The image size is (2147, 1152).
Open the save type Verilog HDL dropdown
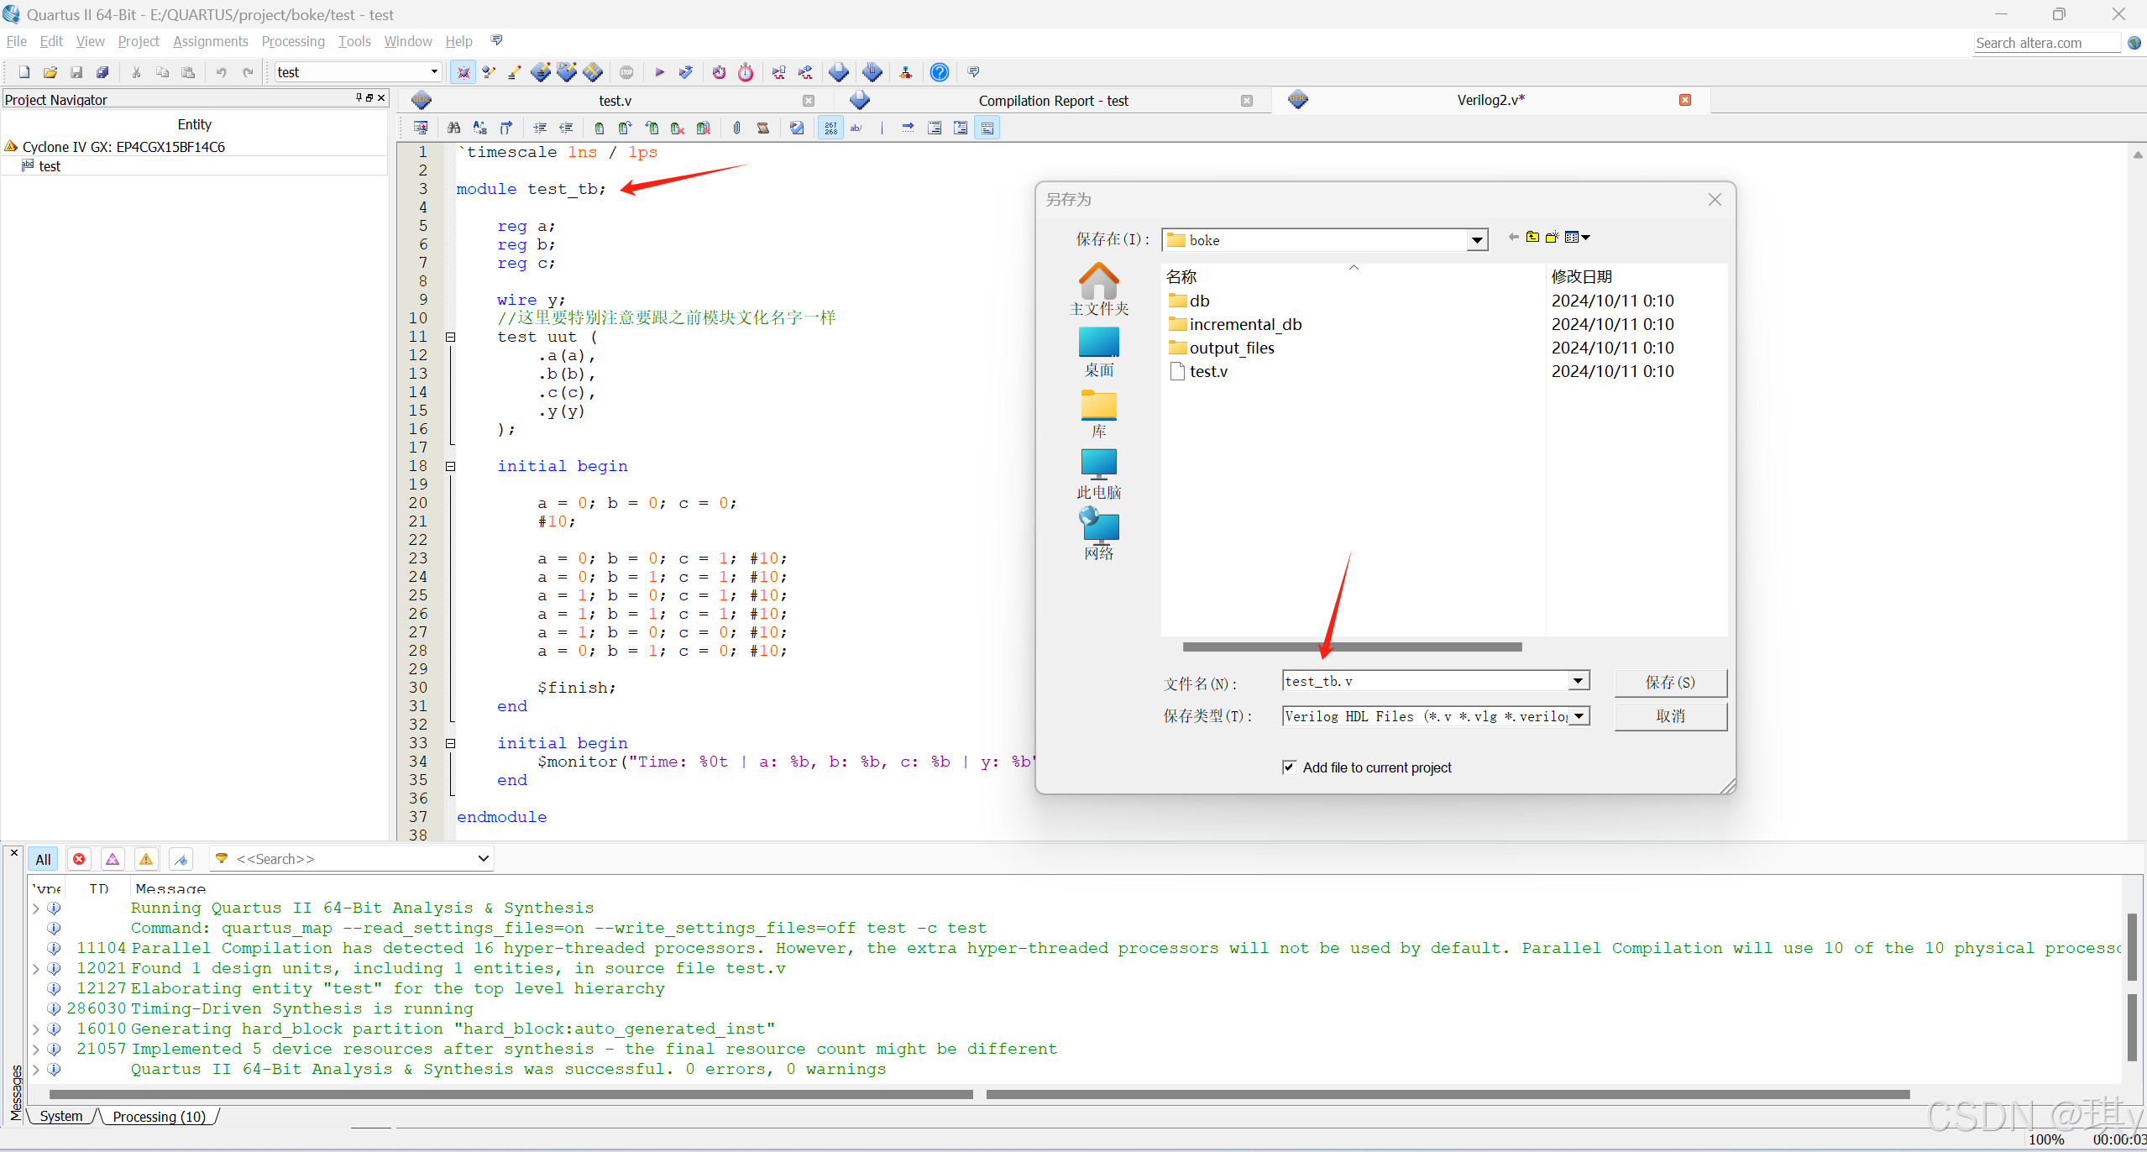[1579, 716]
